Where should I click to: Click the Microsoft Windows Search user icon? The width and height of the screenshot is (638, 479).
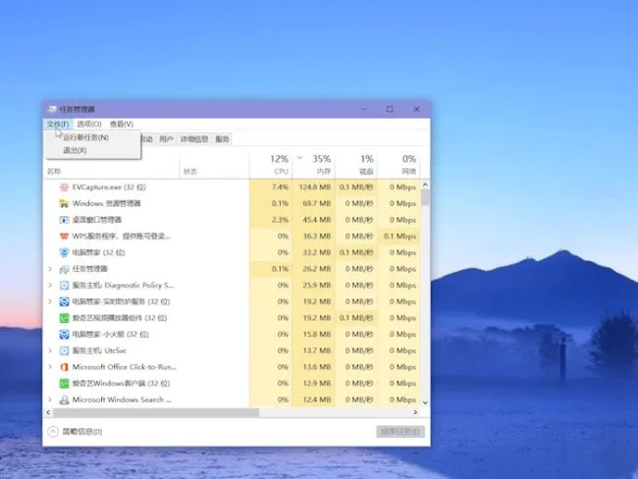[64, 399]
